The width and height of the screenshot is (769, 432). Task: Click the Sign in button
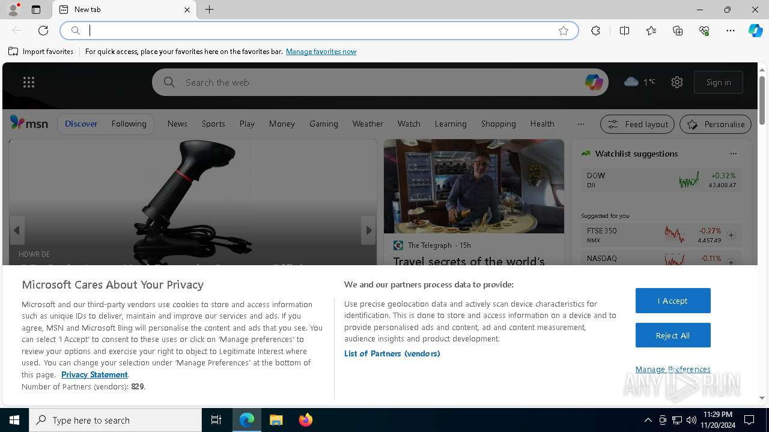click(719, 82)
